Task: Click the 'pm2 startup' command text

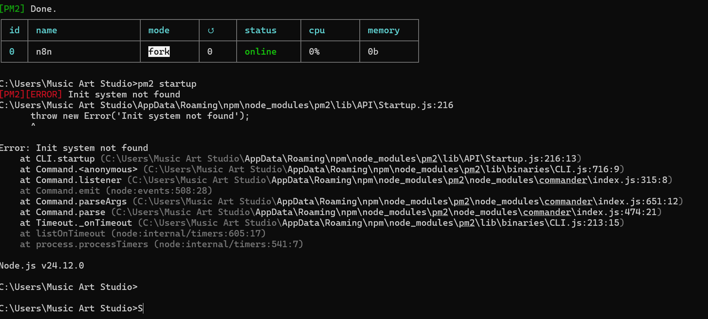Action: click(x=167, y=84)
